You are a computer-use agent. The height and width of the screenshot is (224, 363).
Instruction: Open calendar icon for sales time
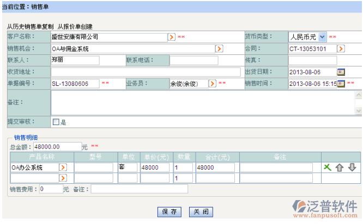[x=341, y=84]
